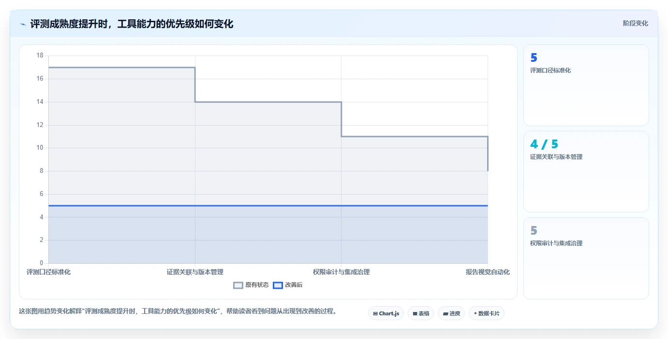Click the 阶段变化 label in header
Viewport: 668px width, 339px height.
(635, 23)
